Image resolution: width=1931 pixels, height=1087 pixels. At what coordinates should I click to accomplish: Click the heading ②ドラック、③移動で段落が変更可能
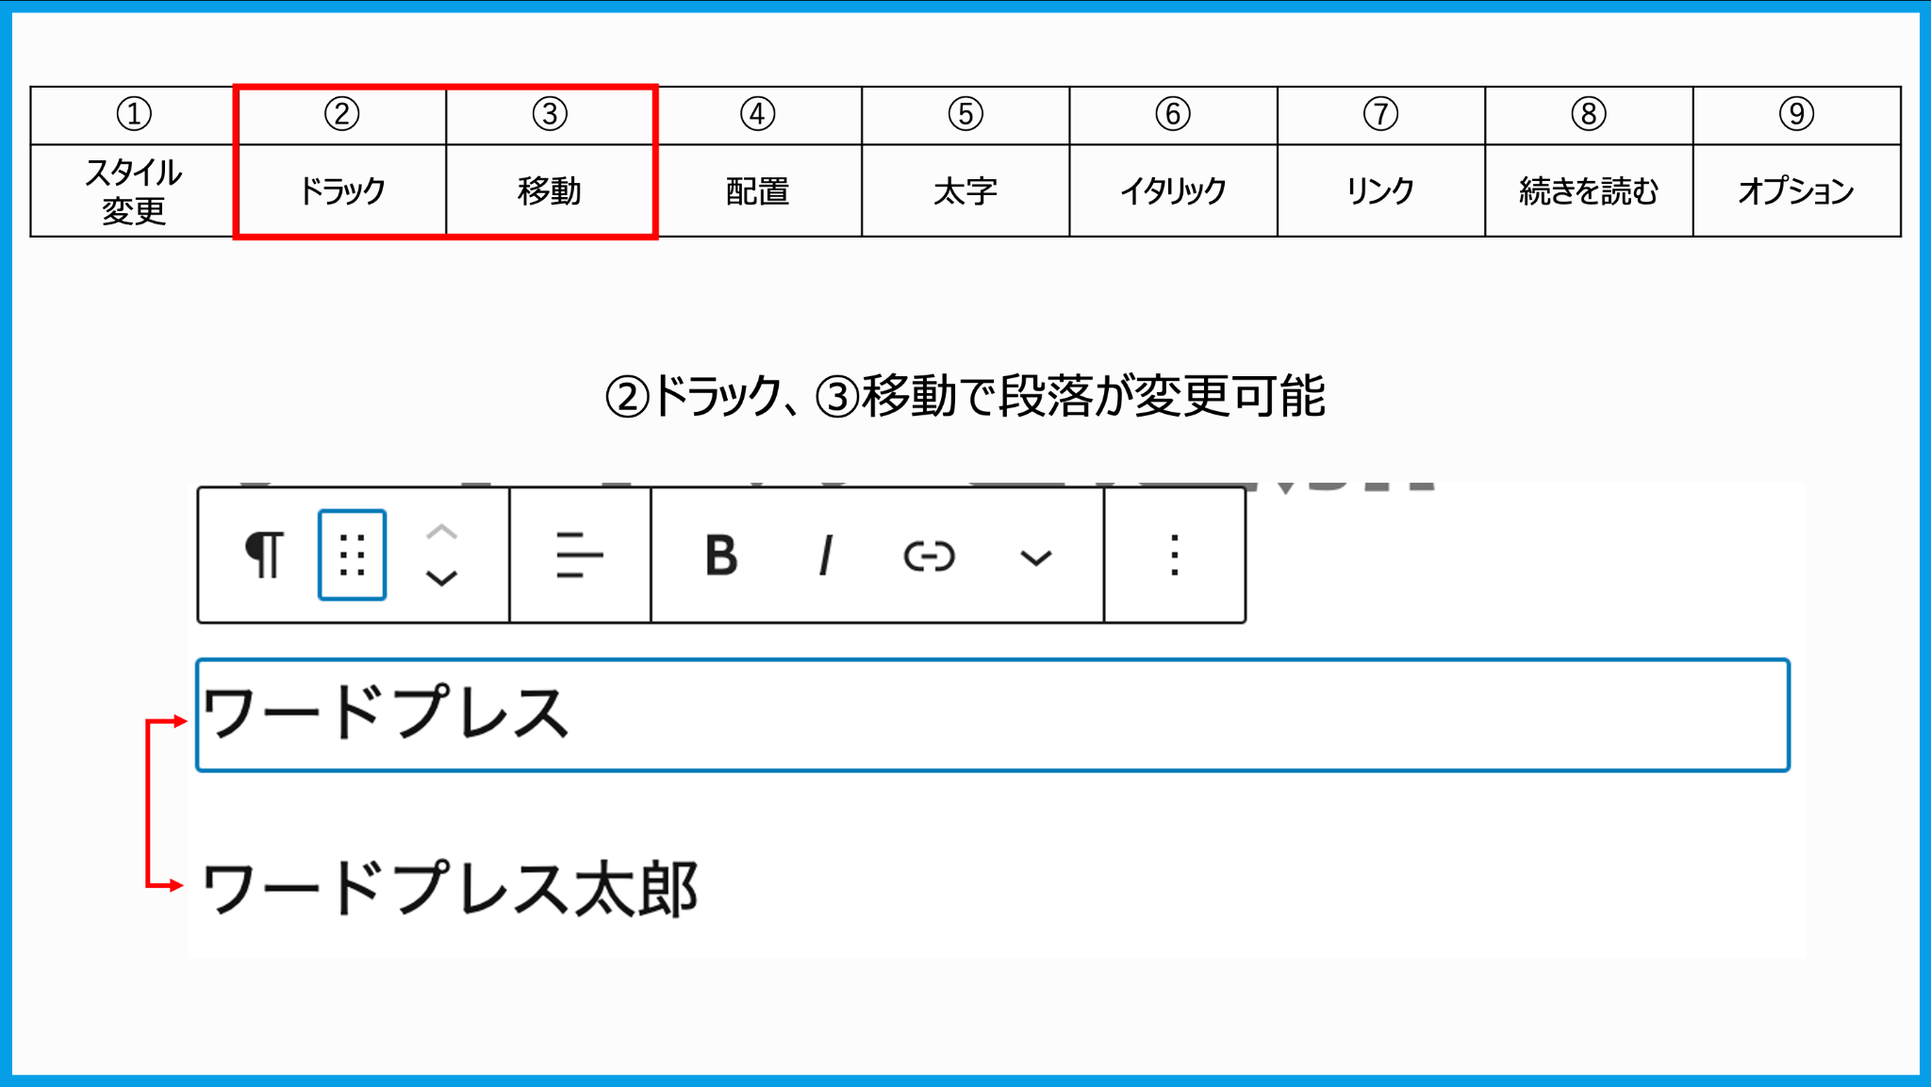965,396
